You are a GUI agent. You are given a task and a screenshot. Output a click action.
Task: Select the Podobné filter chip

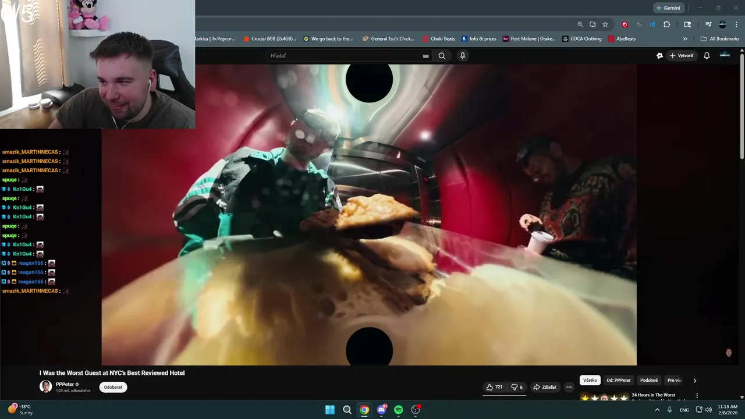pyautogui.click(x=649, y=380)
